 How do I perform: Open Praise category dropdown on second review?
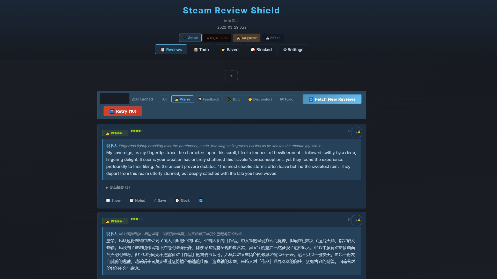[x=115, y=221]
